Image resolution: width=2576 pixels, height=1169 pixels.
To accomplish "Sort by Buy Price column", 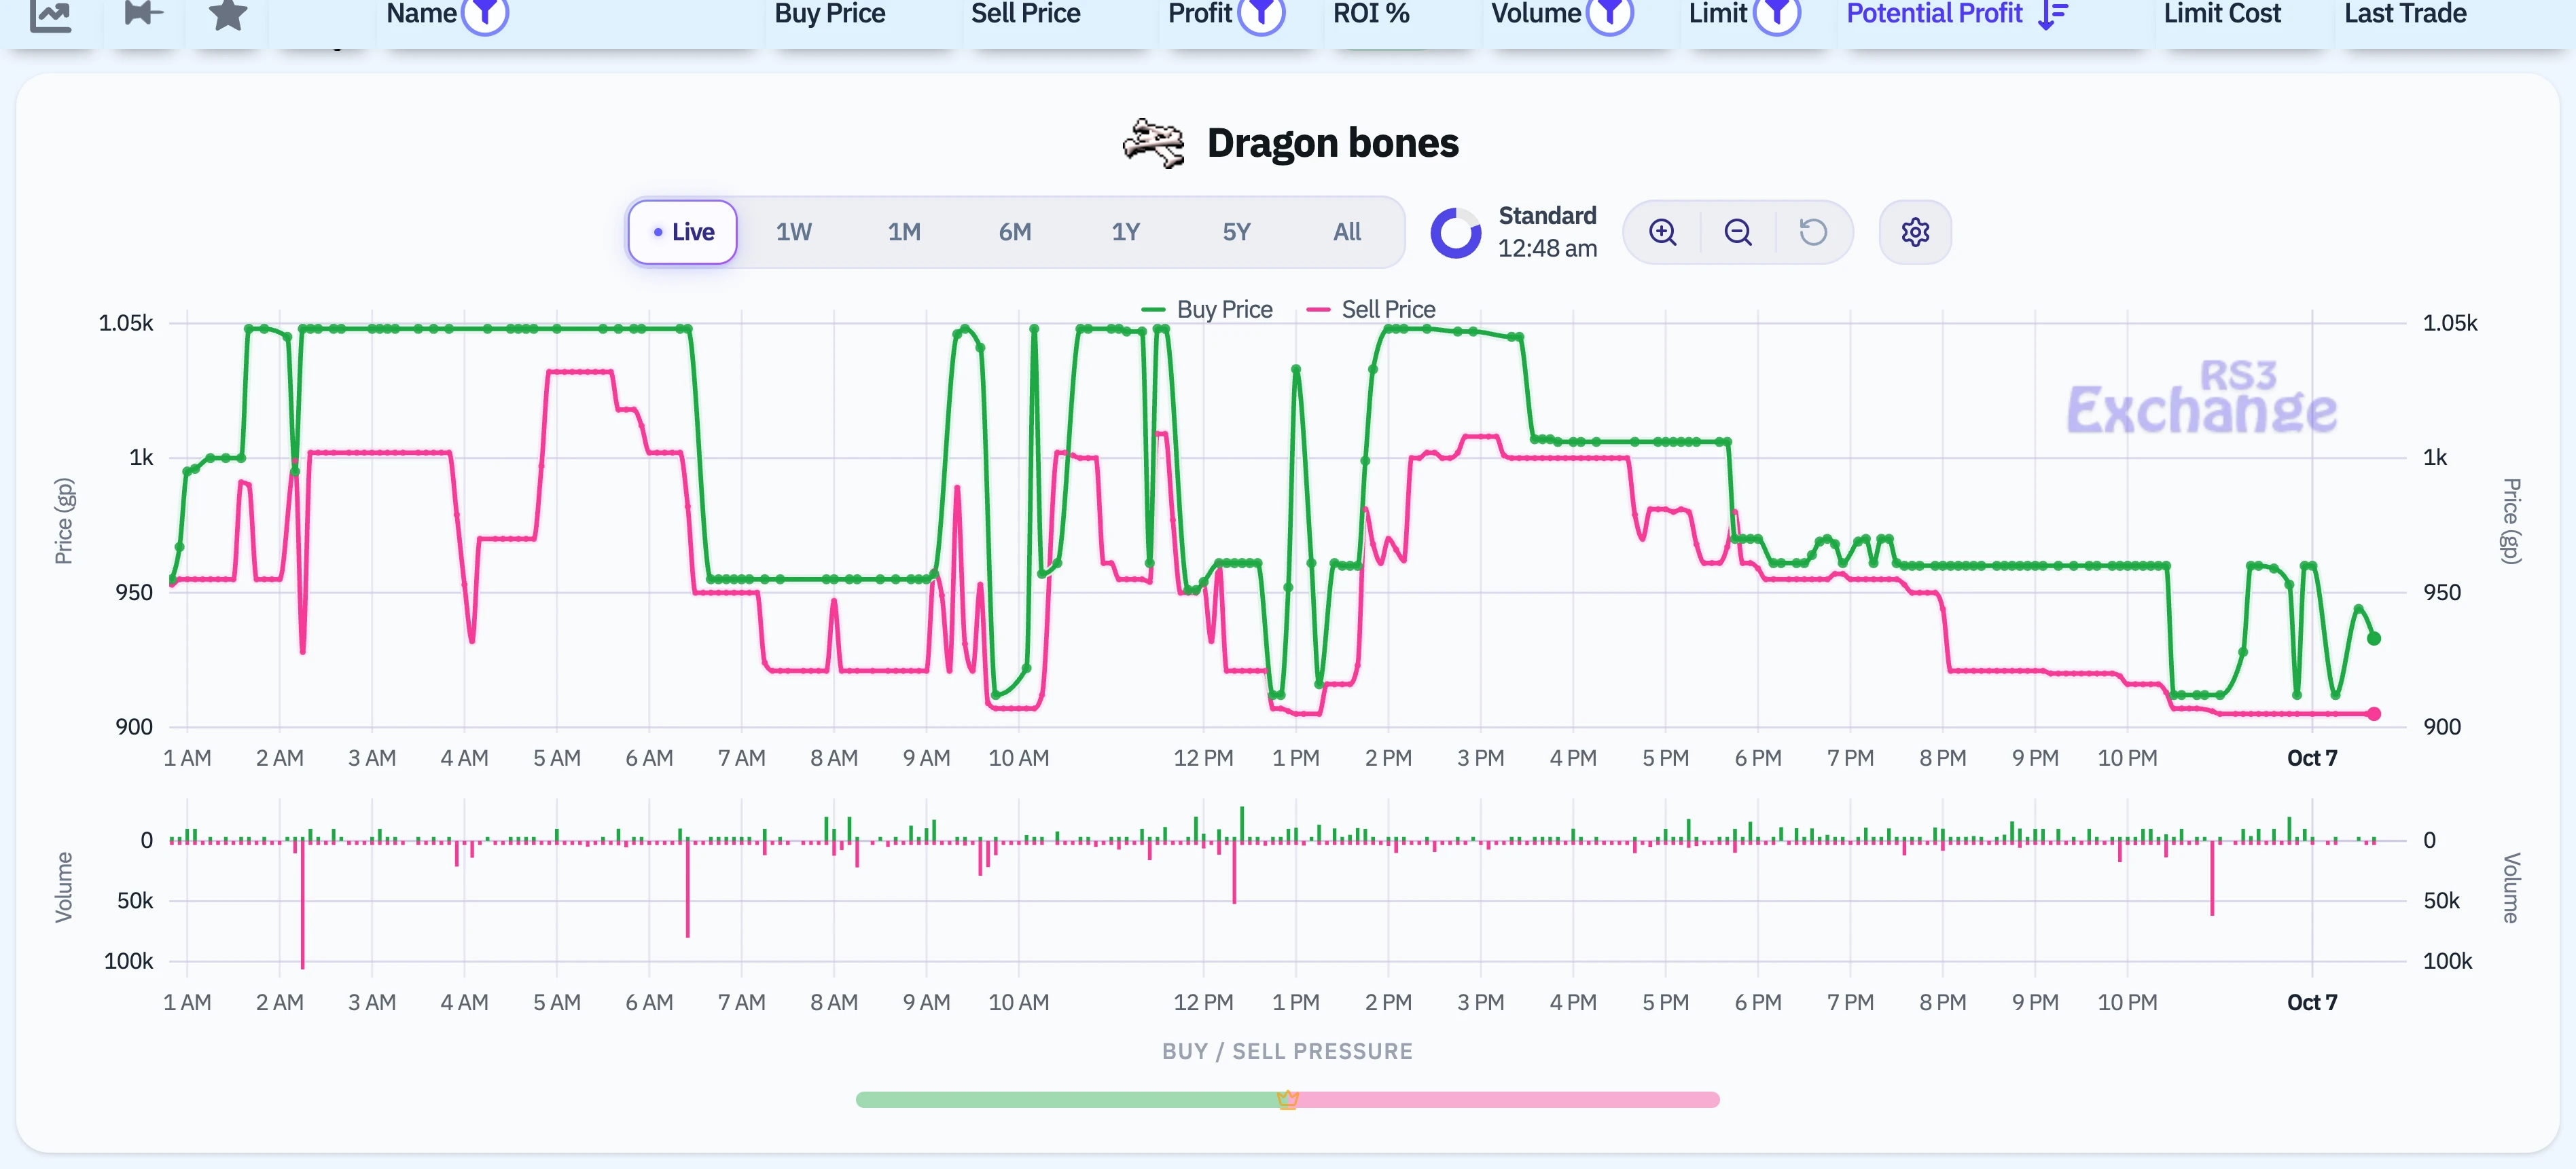I will 830,13.
